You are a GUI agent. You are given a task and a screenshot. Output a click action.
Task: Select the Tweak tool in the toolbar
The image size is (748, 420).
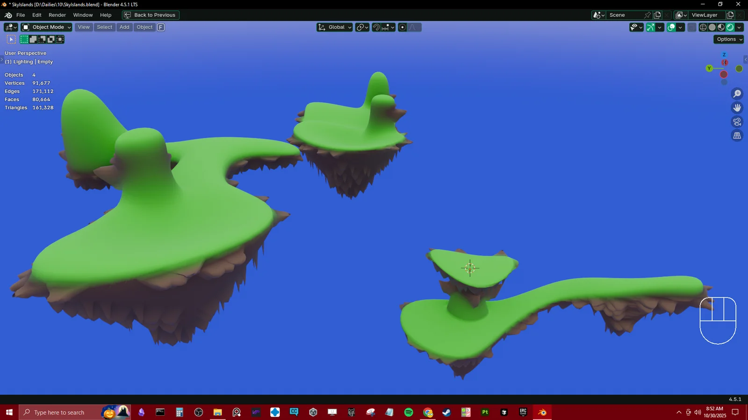click(11, 39)
